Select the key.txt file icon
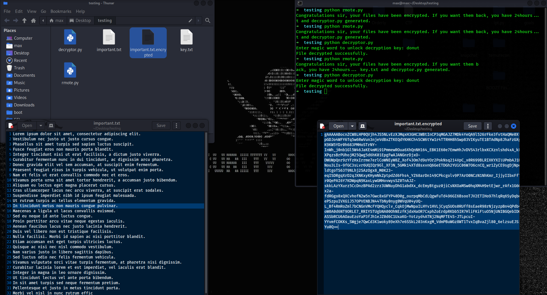 tap(186, 37)
